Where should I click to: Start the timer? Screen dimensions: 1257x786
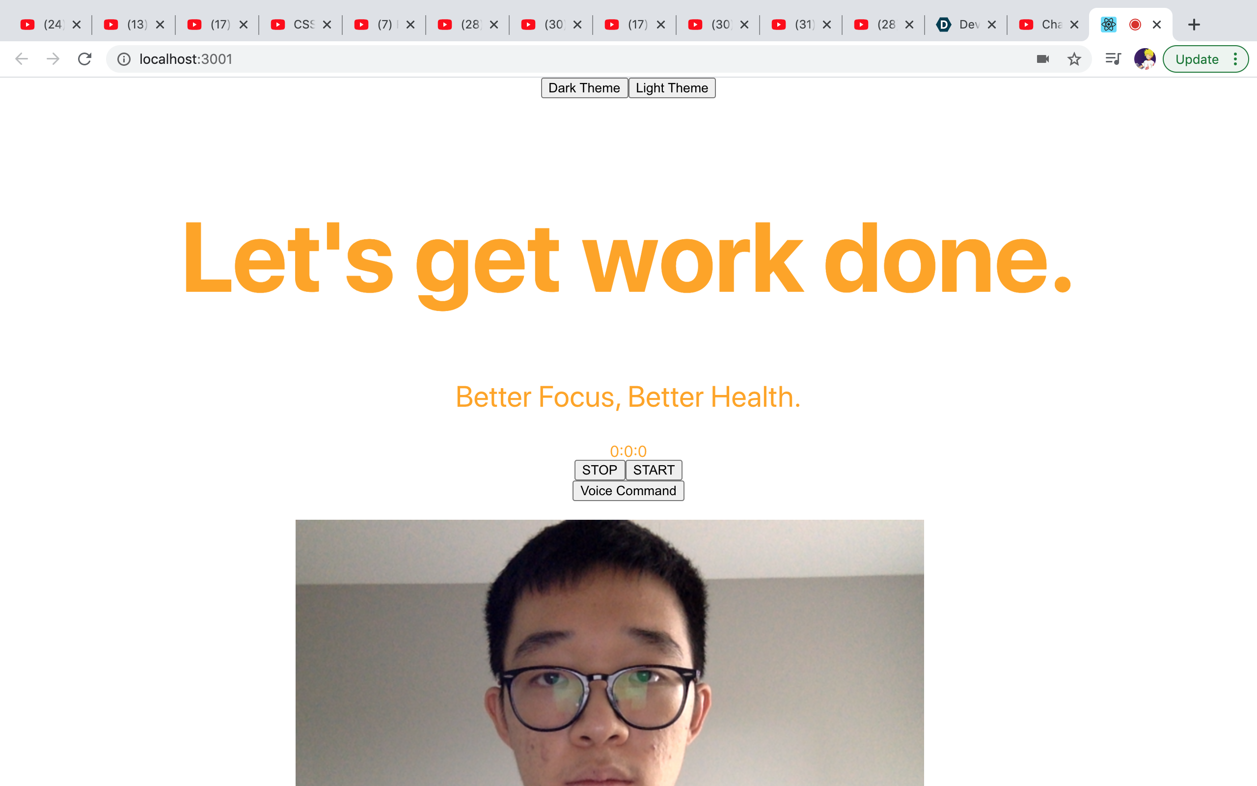[654, 470]
